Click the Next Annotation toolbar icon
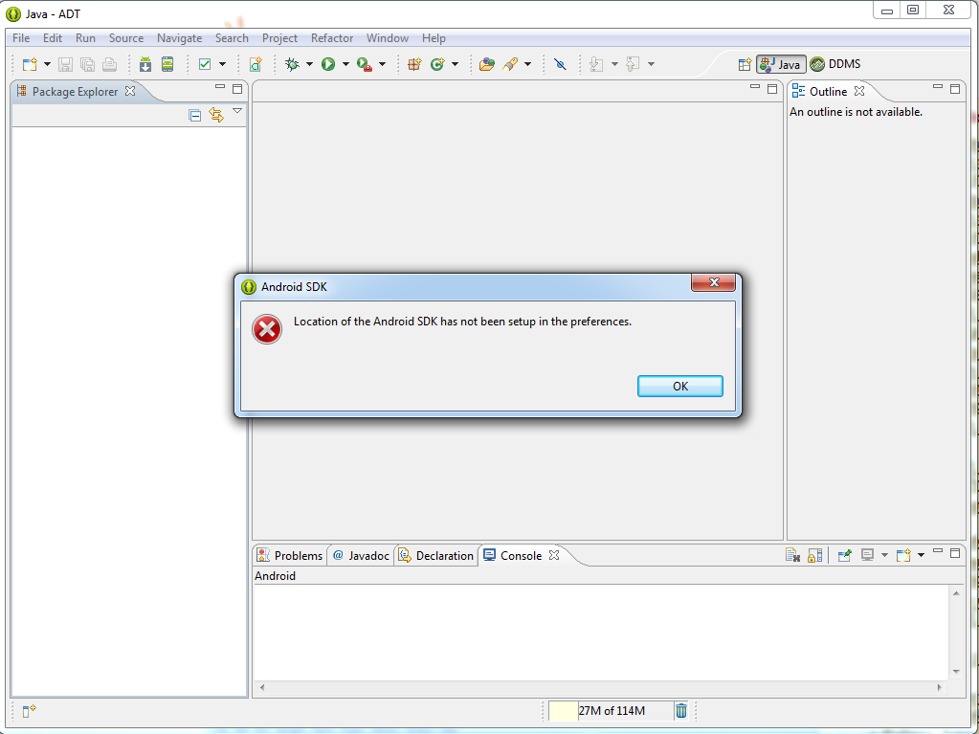Image resolution: width=979 pixels, height=734 pixels. pyautogui.click(x=596, y=64)
